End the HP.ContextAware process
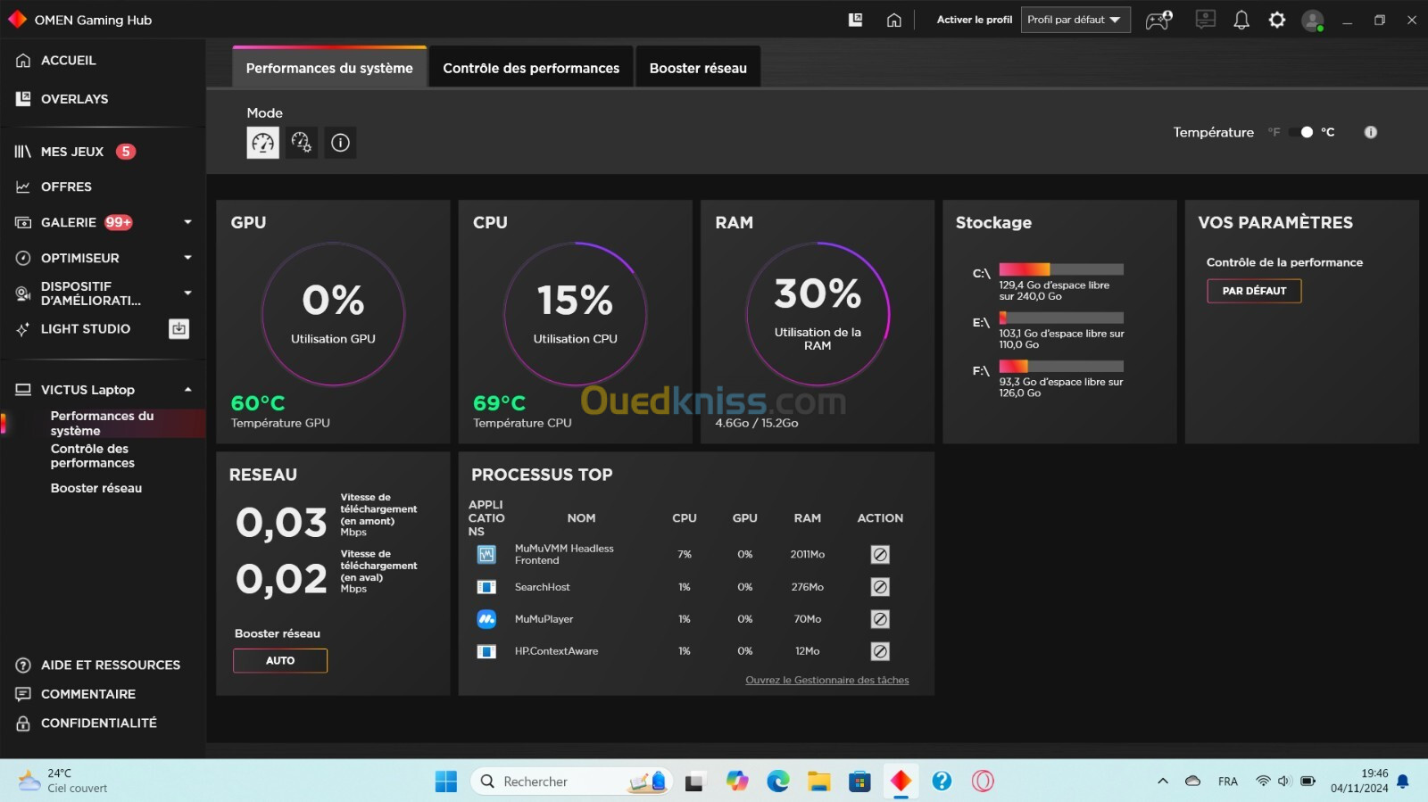The image size is (1428, 802). click(x=880, y=651)
